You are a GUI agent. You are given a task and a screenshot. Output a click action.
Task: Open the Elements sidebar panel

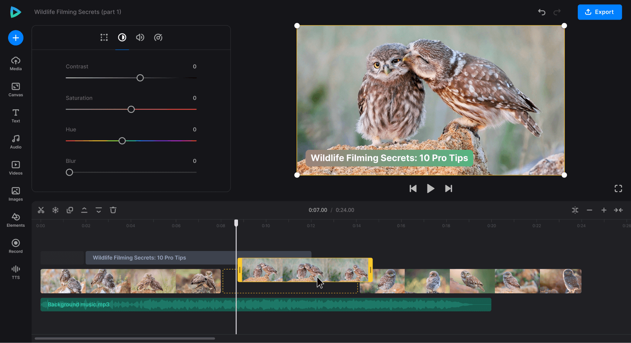click(x=16, y=220)
